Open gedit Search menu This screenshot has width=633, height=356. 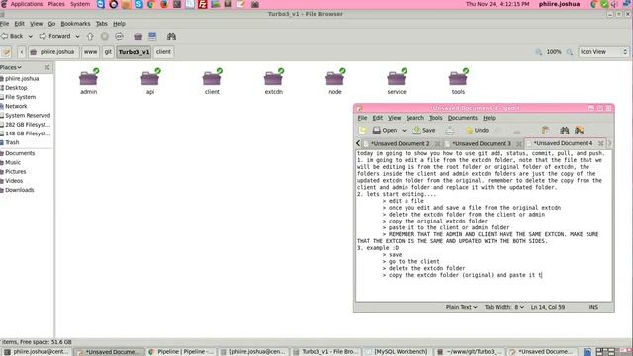pos(415,118)
